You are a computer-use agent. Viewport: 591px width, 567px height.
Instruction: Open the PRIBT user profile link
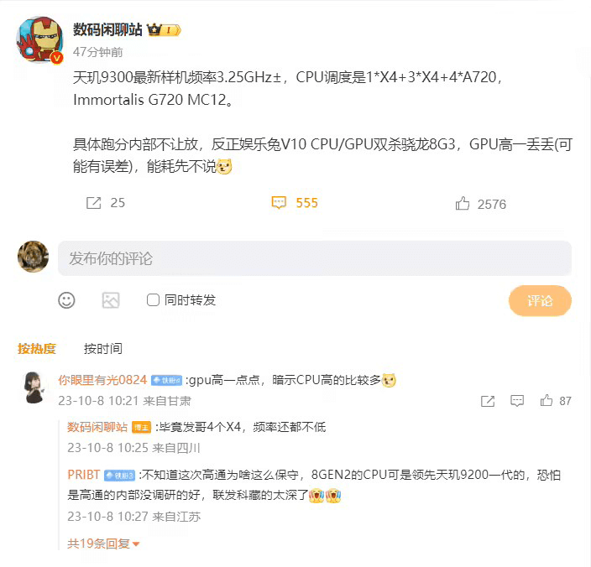pyautogui.click(x=84, y=475)
